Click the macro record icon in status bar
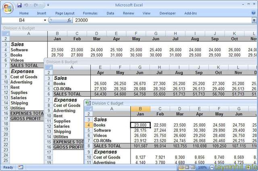The height and width of the screenshot is (171, 258). (x=21, y=167)
